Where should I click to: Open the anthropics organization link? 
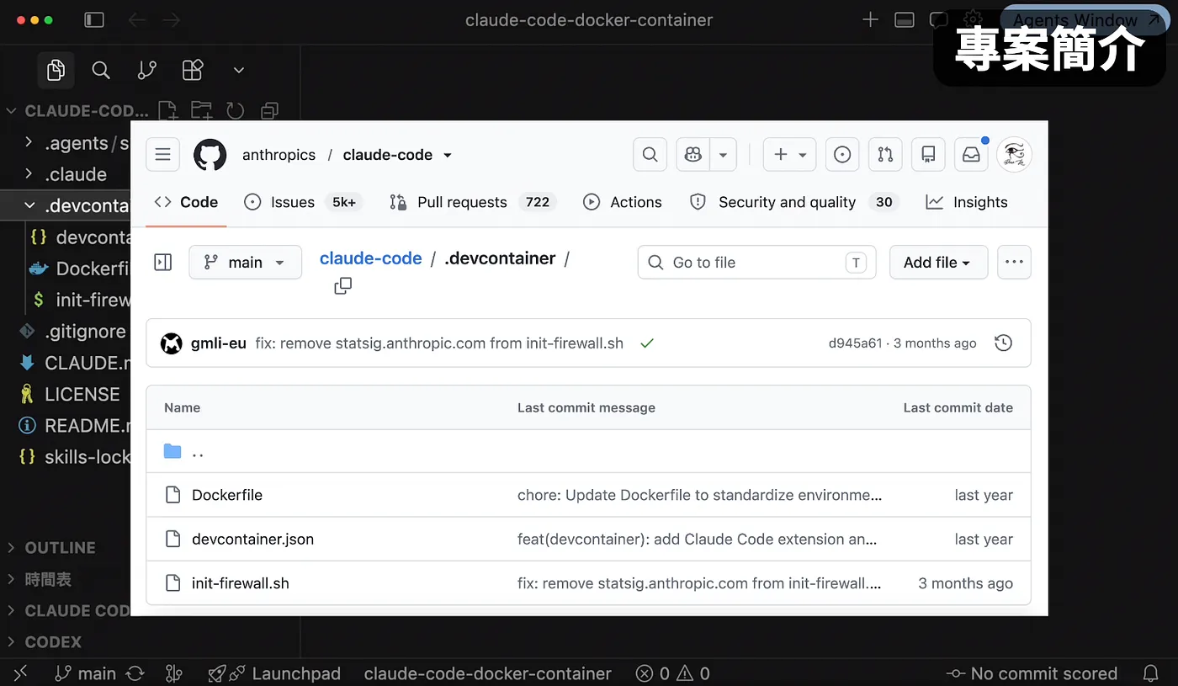[279, 155]
